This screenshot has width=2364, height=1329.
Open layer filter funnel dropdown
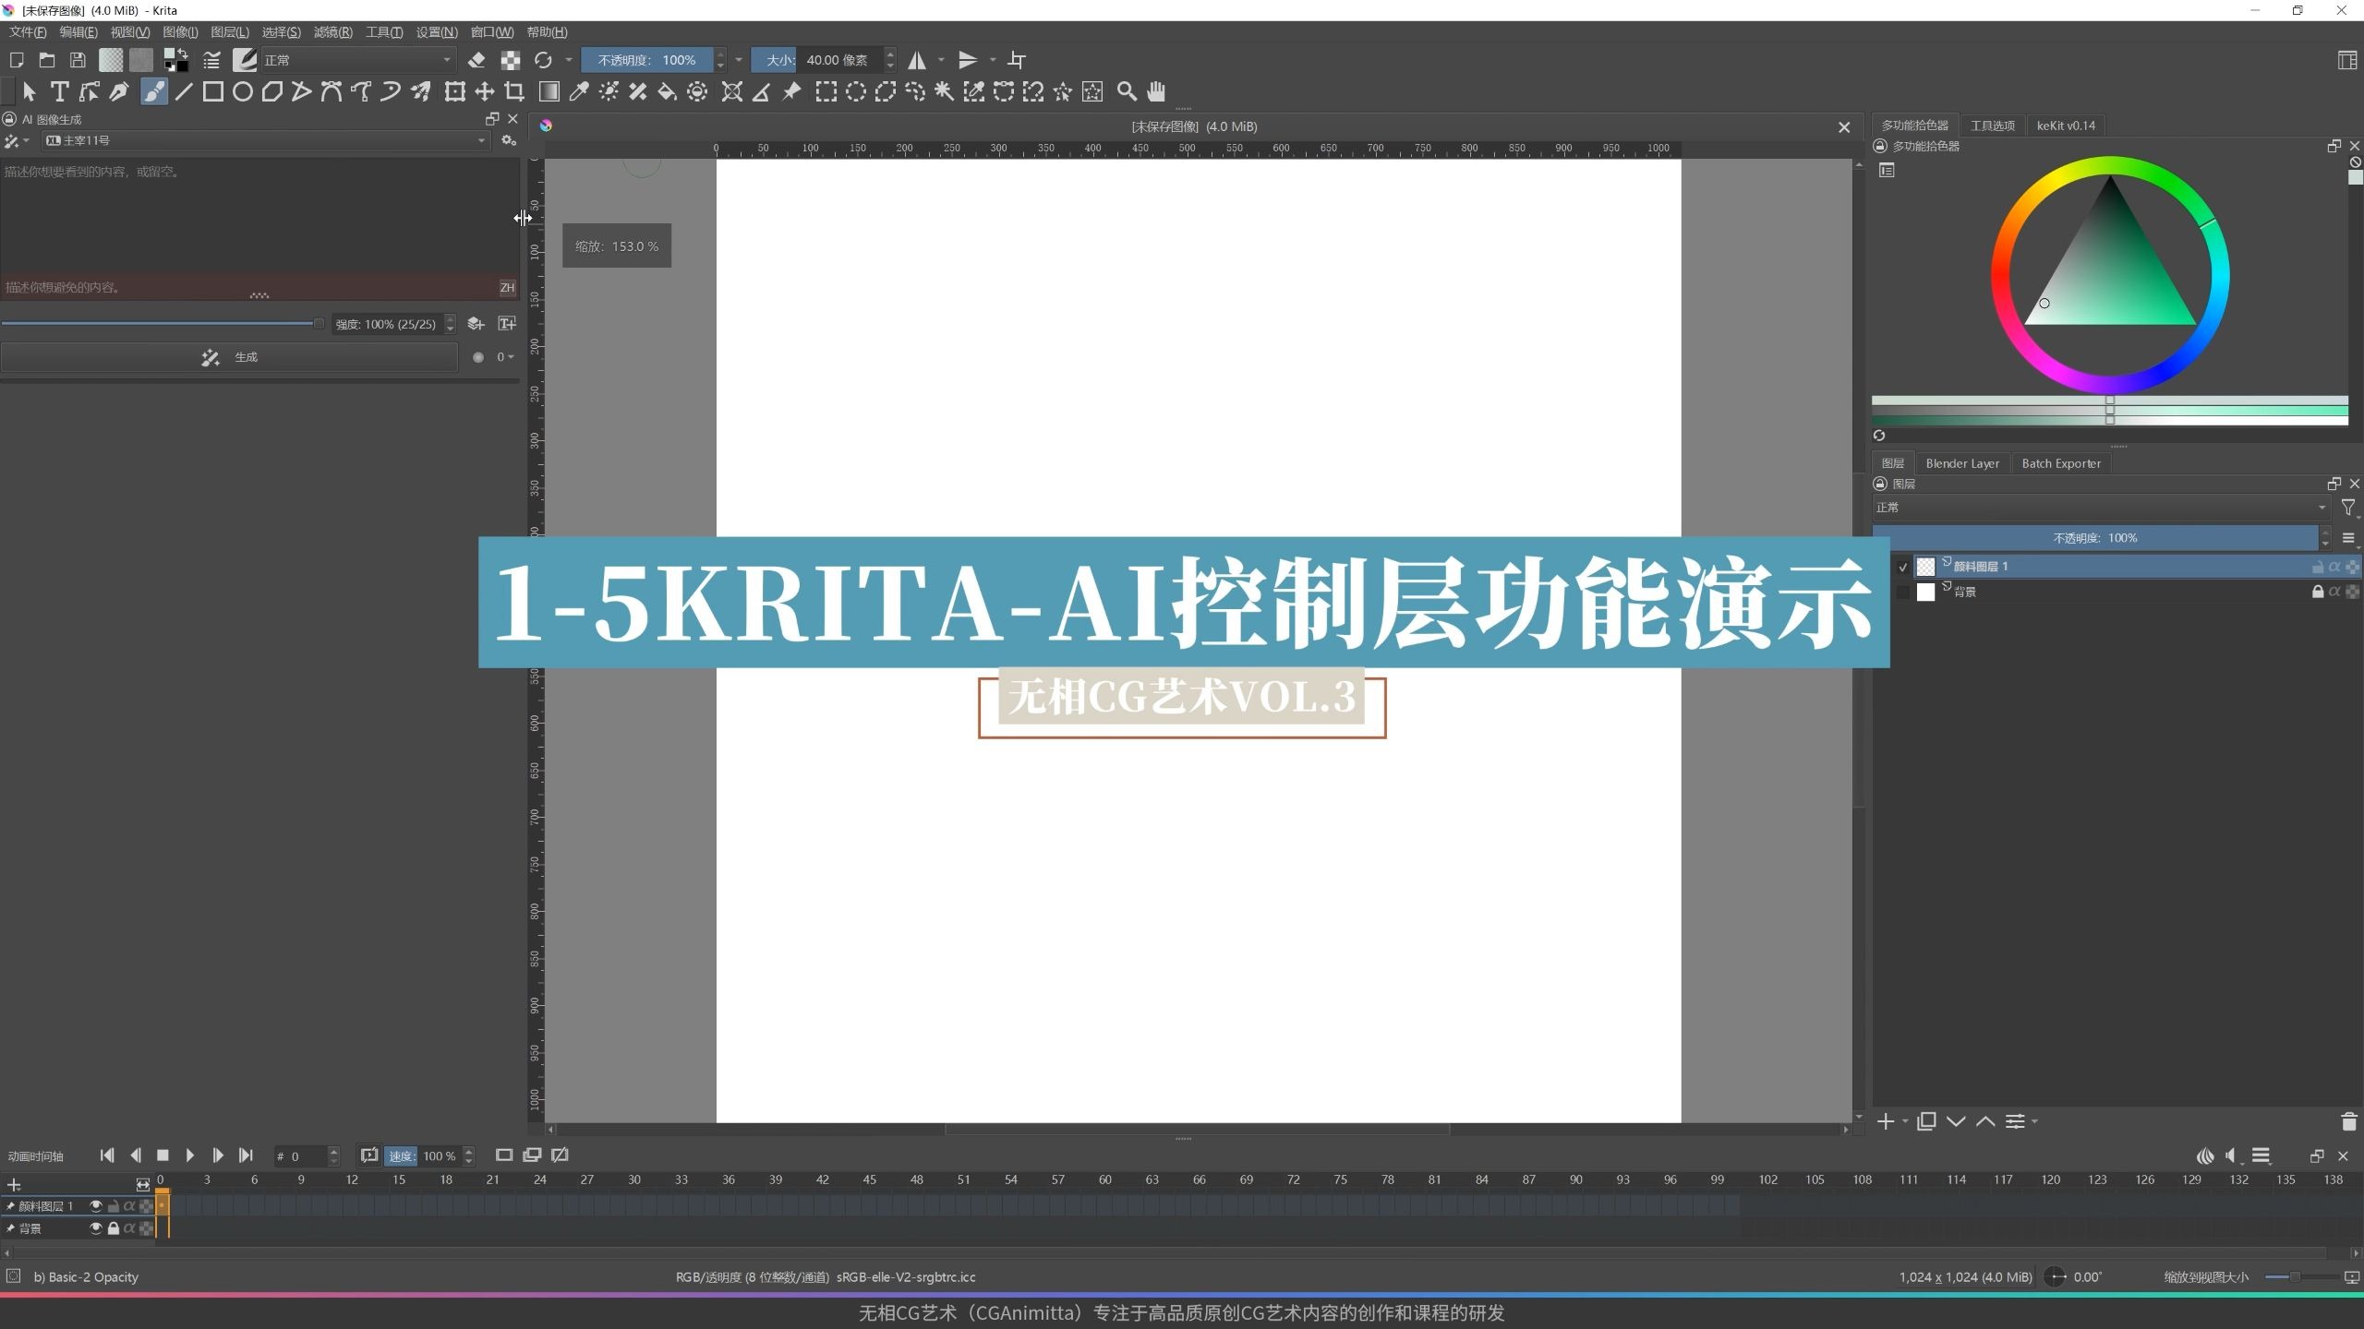coord(2348,508)
